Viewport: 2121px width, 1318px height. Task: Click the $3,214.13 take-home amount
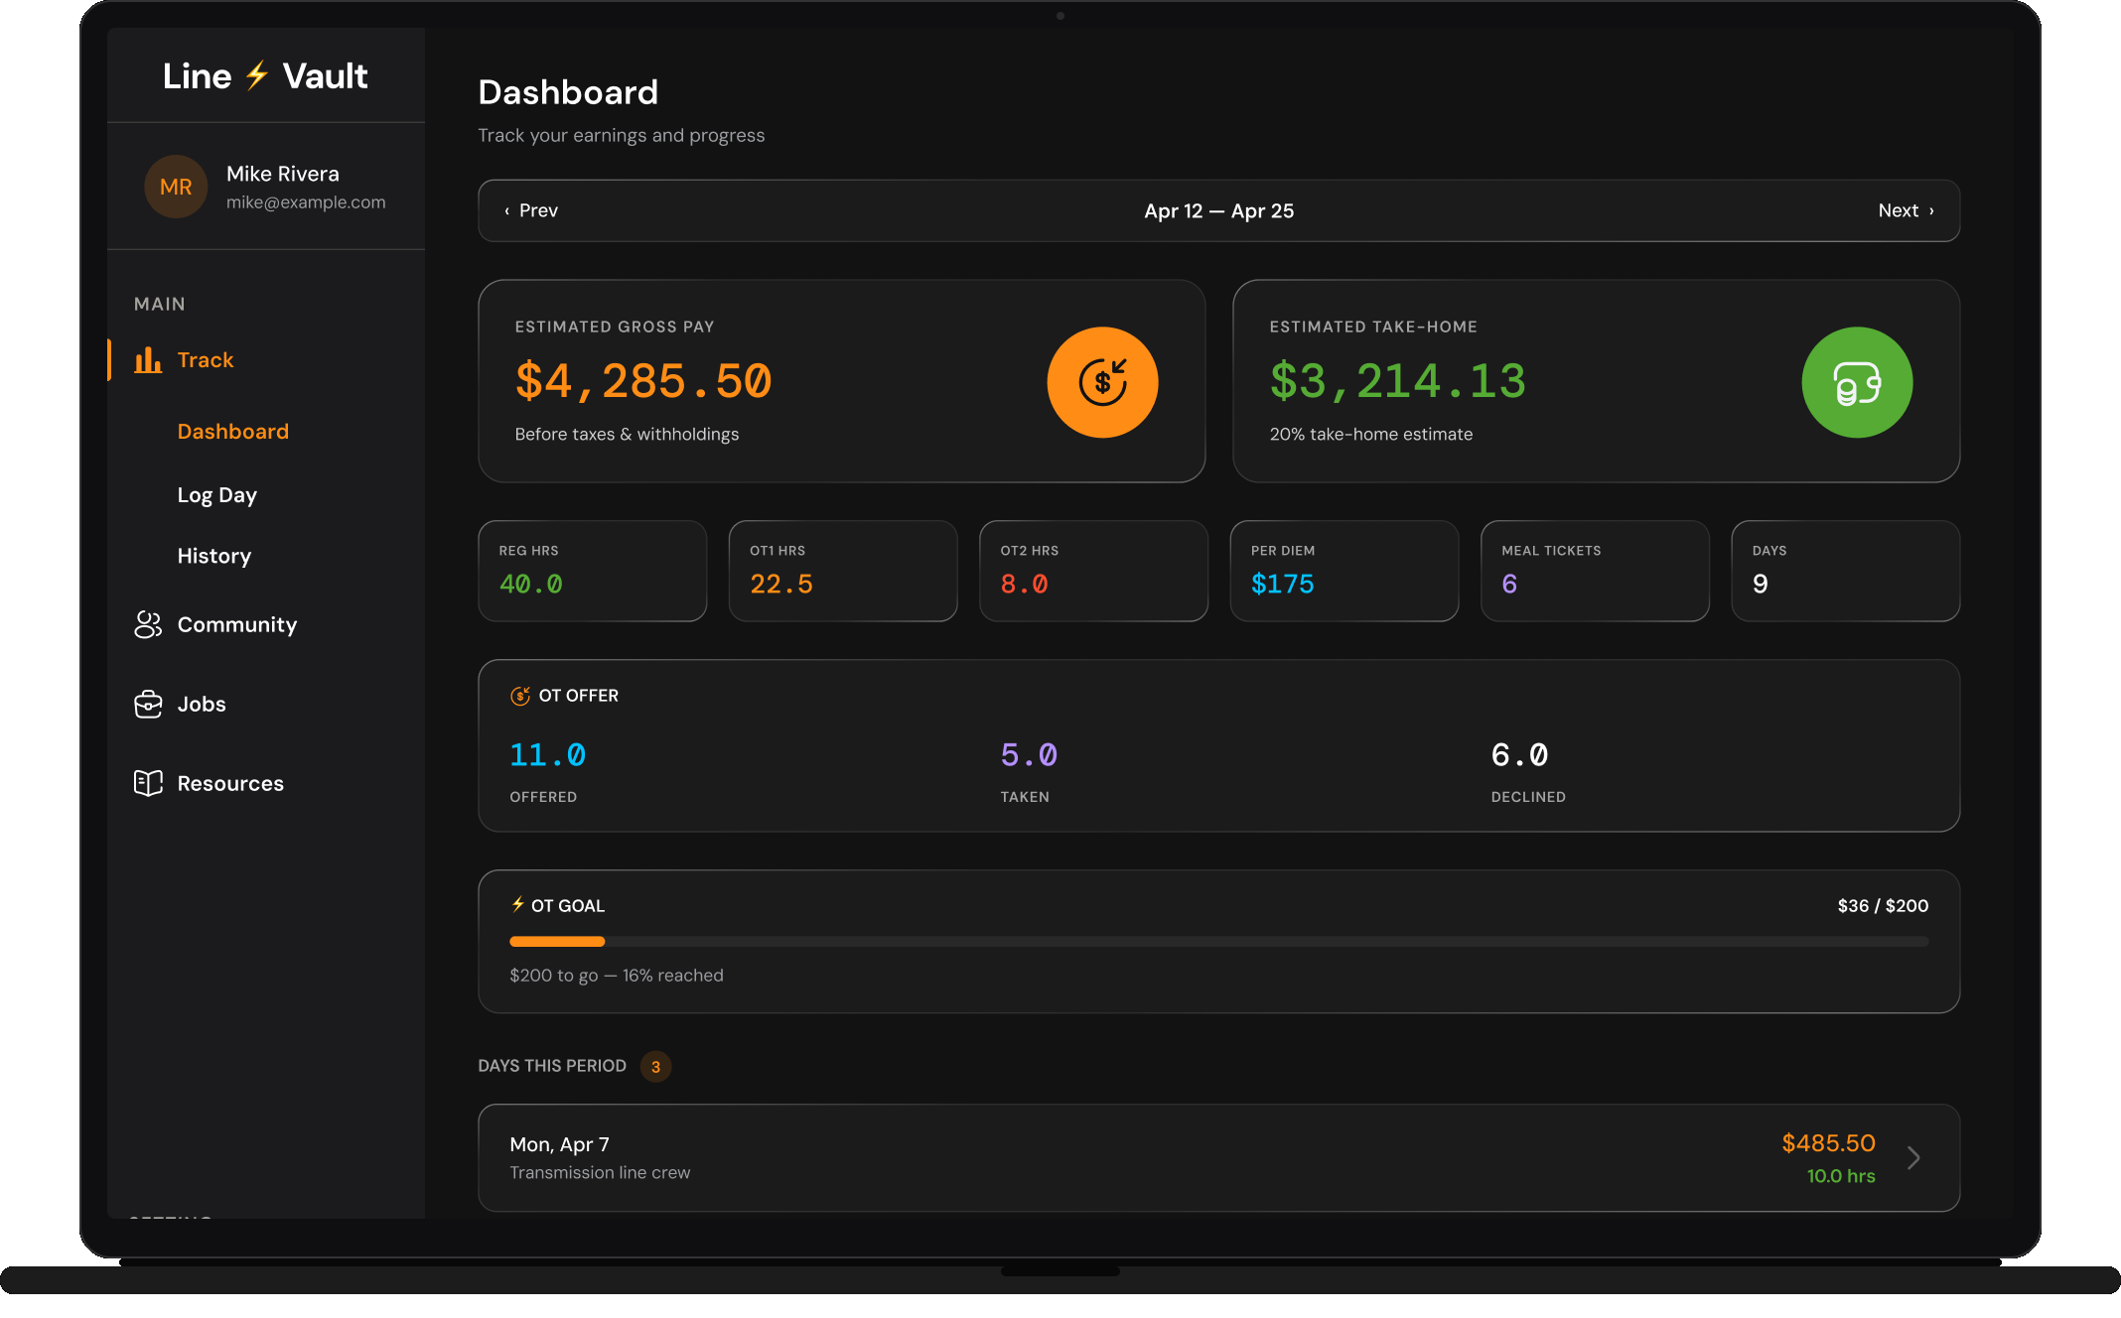pos(1398,381)
